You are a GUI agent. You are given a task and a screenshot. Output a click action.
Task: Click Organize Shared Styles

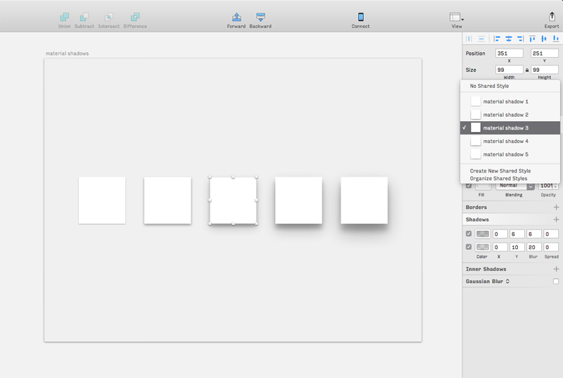tap(498, 178)
